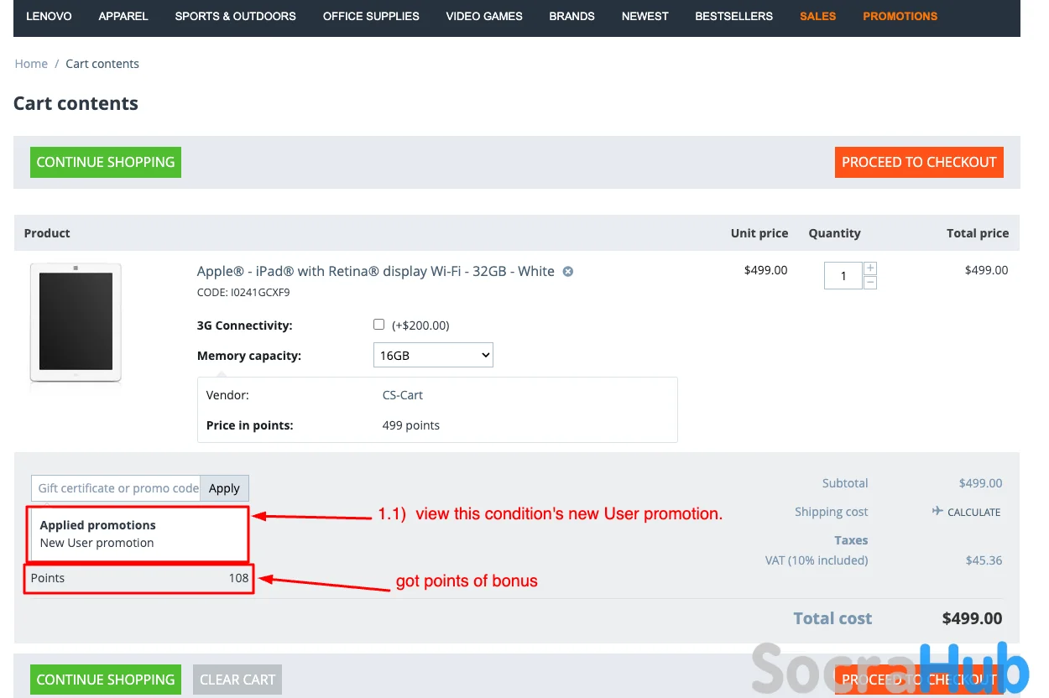Navigate to Home via breadcrumb
The image size is (1049, 698).
click(x=31, y=64)
